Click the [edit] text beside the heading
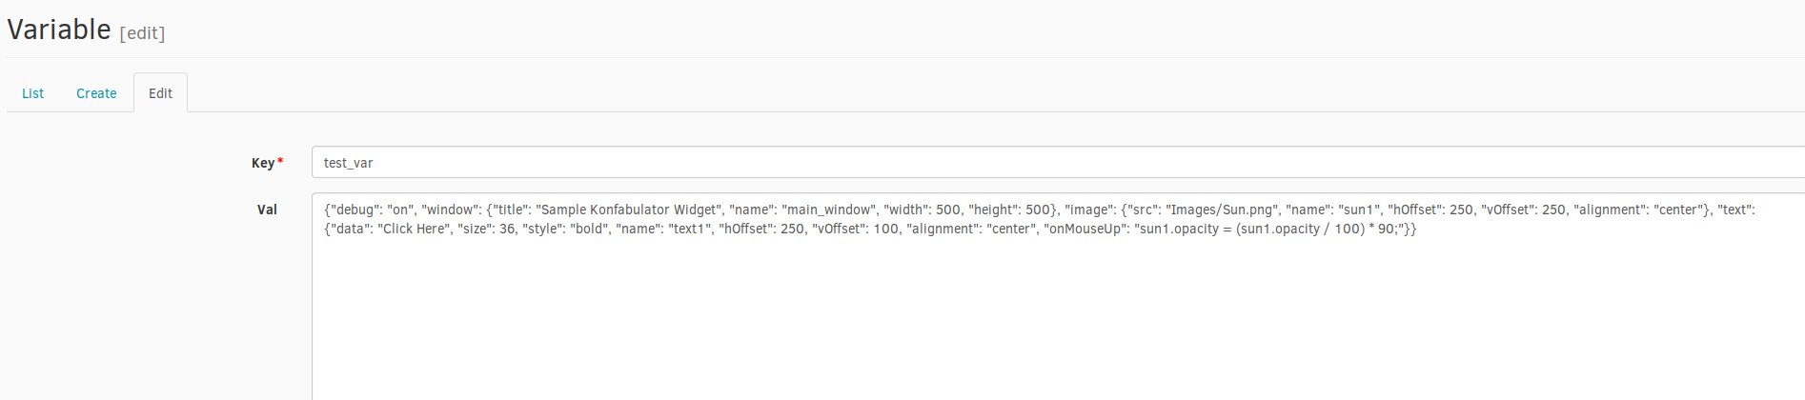Image resolution: width=1805 pixels, height=400 pixels. (142, 33)
